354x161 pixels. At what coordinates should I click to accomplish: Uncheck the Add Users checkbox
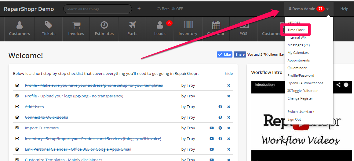click(x=17, y=107)
